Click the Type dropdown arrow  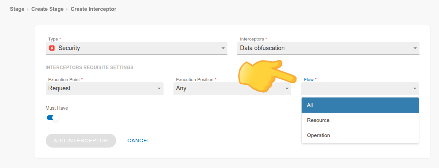223,48
